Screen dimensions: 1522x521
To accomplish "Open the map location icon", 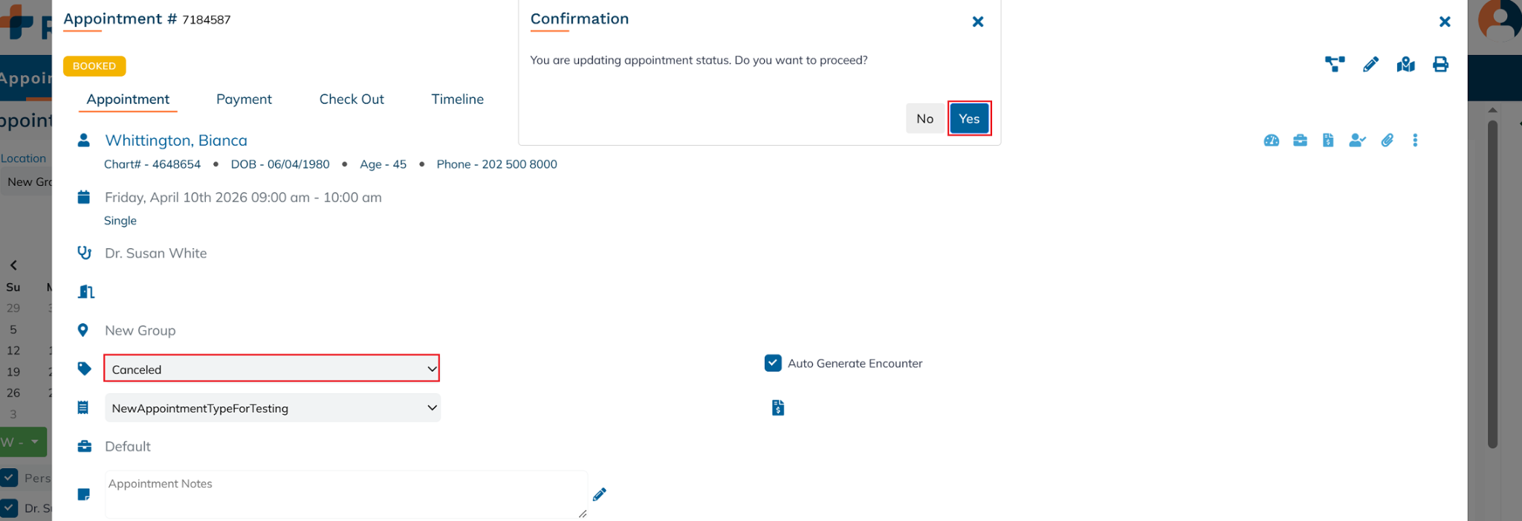I will [1405, 65].
